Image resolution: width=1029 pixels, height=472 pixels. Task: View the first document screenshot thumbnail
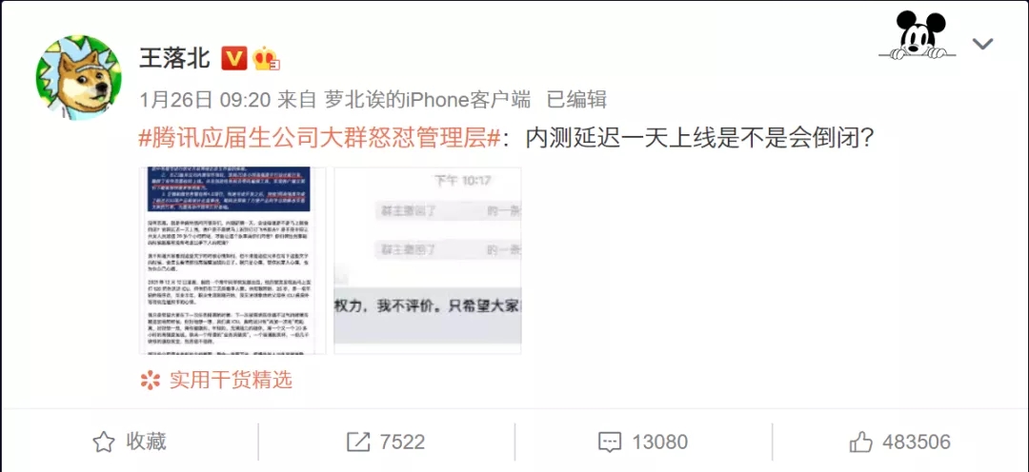(x=233, y=261)
